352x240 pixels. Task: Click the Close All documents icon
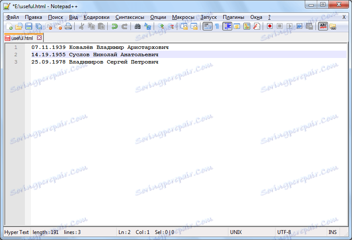pos(58,27)
